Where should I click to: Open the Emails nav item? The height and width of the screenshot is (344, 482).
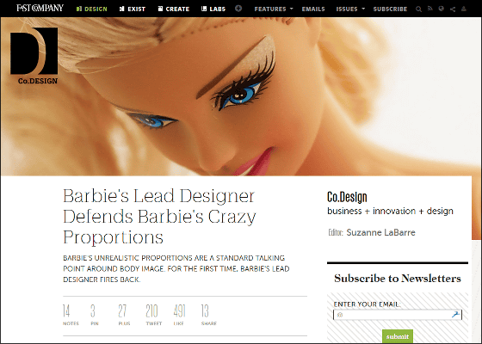click(313, 9)
